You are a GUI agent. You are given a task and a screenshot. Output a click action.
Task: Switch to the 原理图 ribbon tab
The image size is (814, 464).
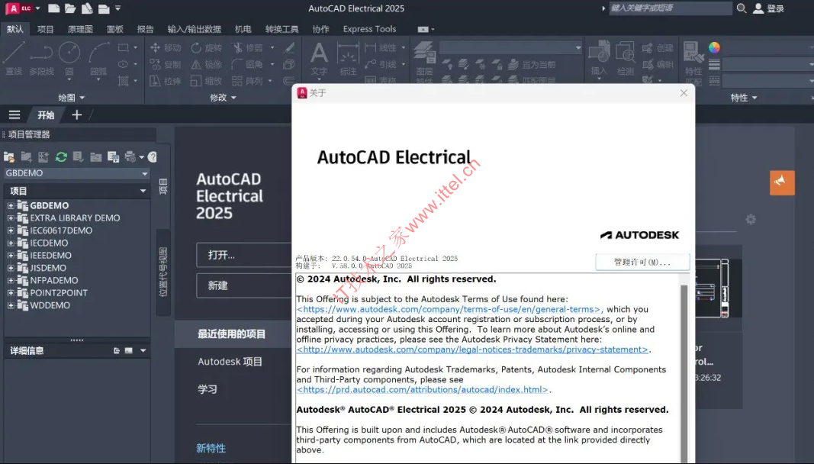(x=80, y=29)
